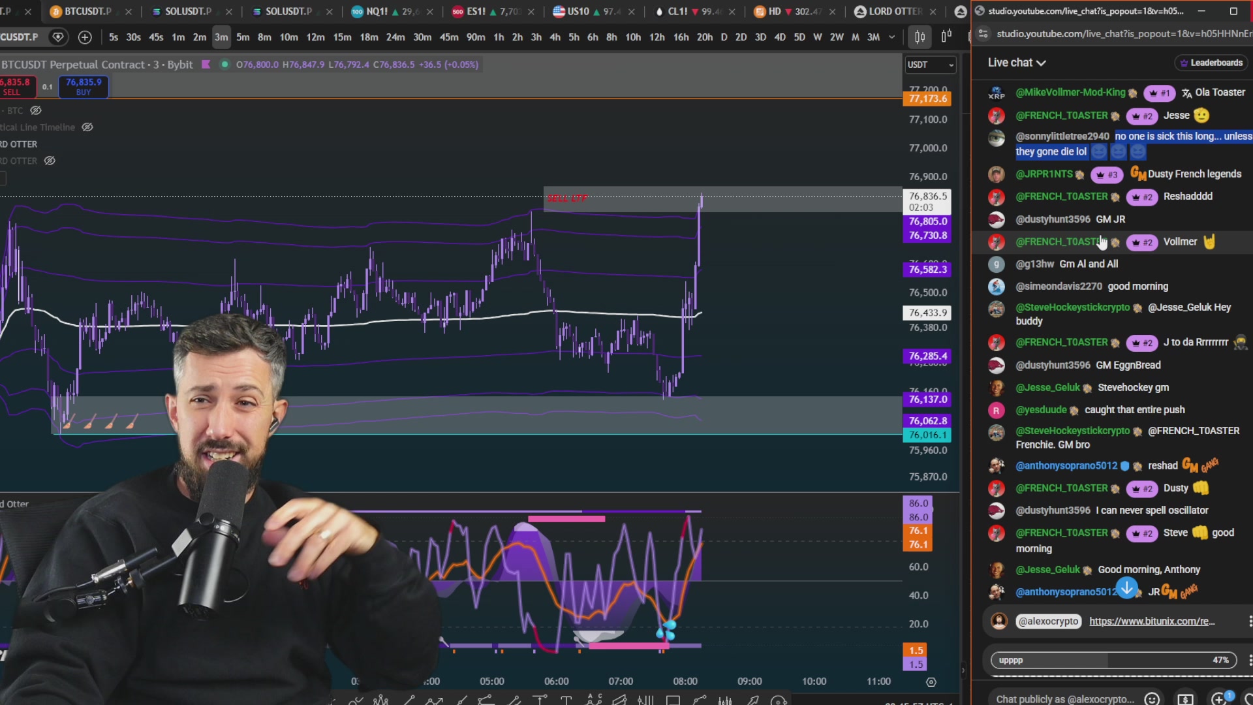Close the BTCUSDT.P browser tab
This screenshot has height=705, width=1253.
[x=128, y=11]
